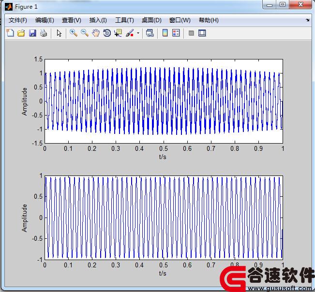
Task: Insert a colorbar using toolbar icon
Action: coord(165,33)
